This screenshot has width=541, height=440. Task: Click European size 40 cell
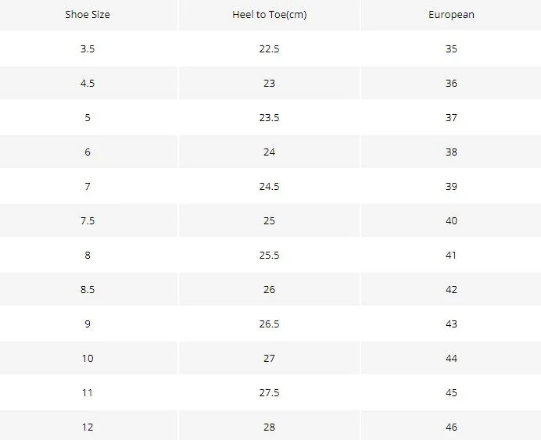click(451, 220)
